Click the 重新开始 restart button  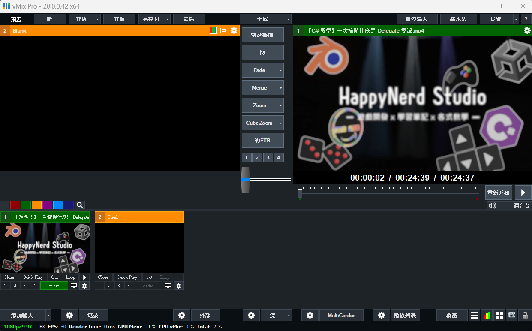tap(499, 193)
